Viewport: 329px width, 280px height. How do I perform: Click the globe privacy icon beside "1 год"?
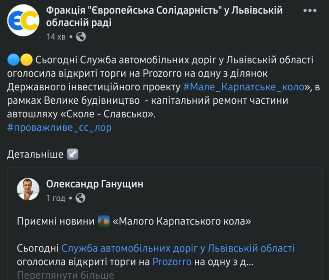click(x=81, y=199)
